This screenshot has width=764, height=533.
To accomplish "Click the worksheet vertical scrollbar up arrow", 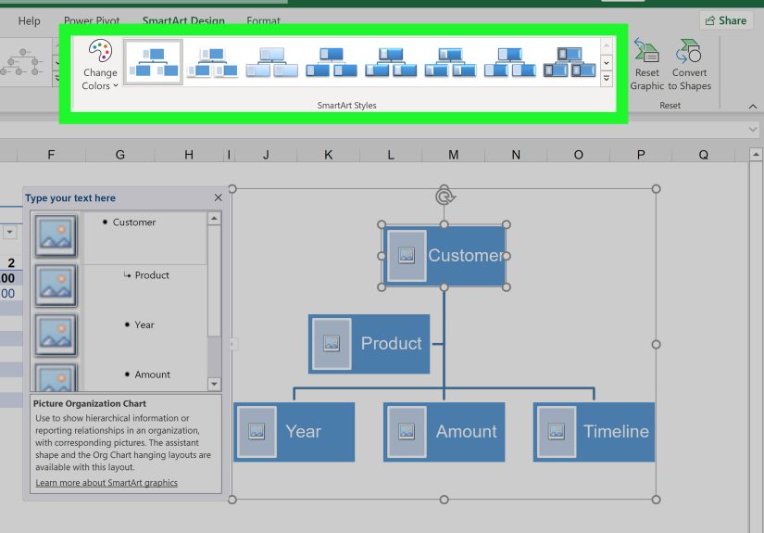I will coord(756,155).
